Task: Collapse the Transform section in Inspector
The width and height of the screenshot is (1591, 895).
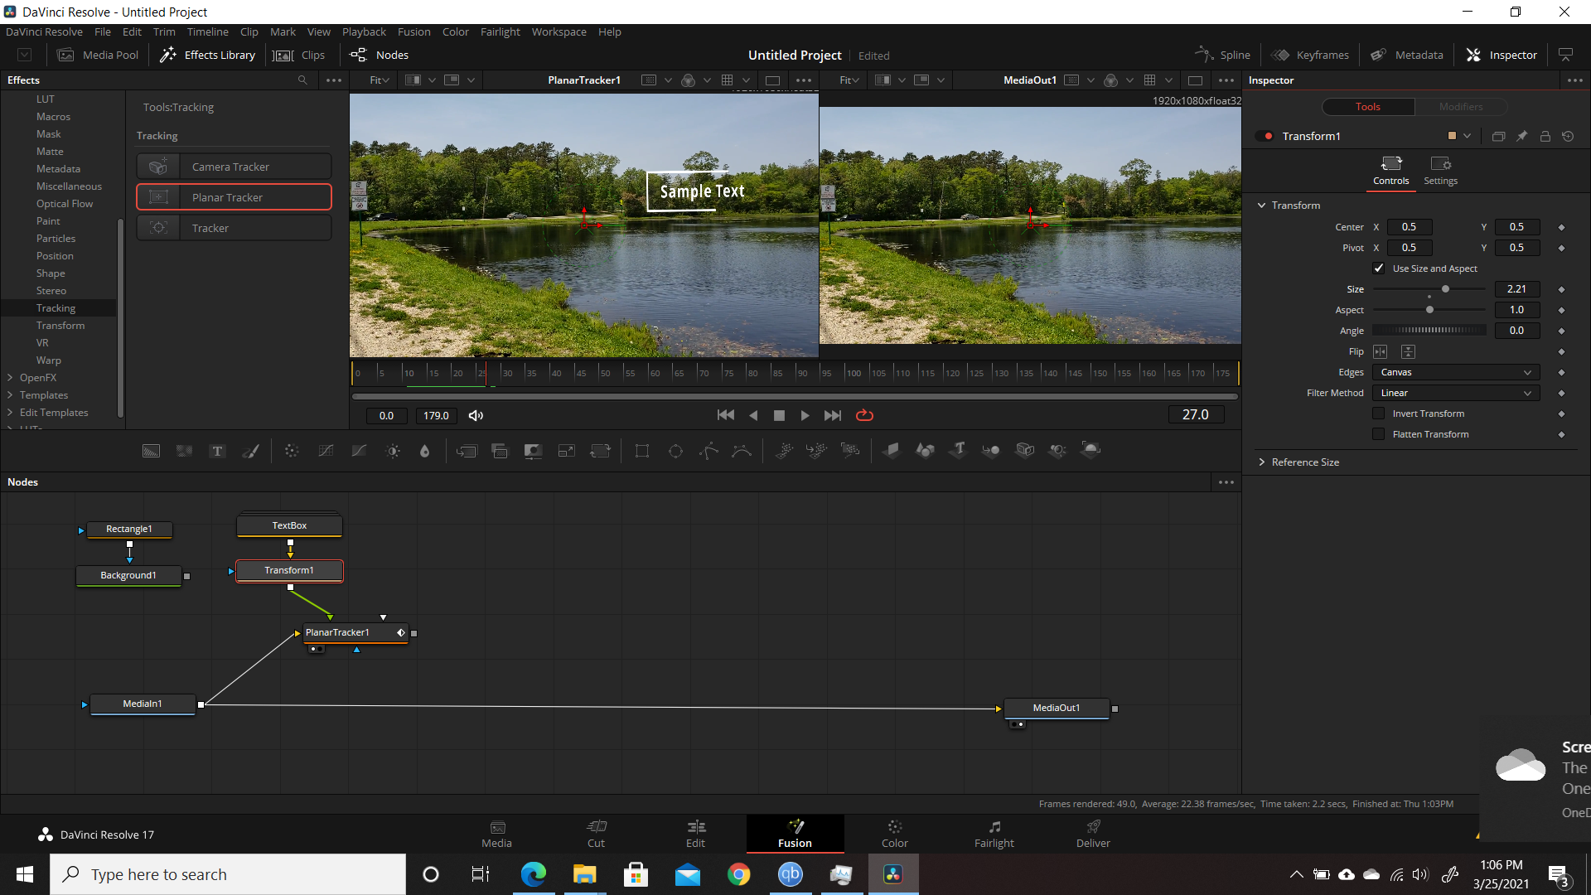Action: [1262, 206]
